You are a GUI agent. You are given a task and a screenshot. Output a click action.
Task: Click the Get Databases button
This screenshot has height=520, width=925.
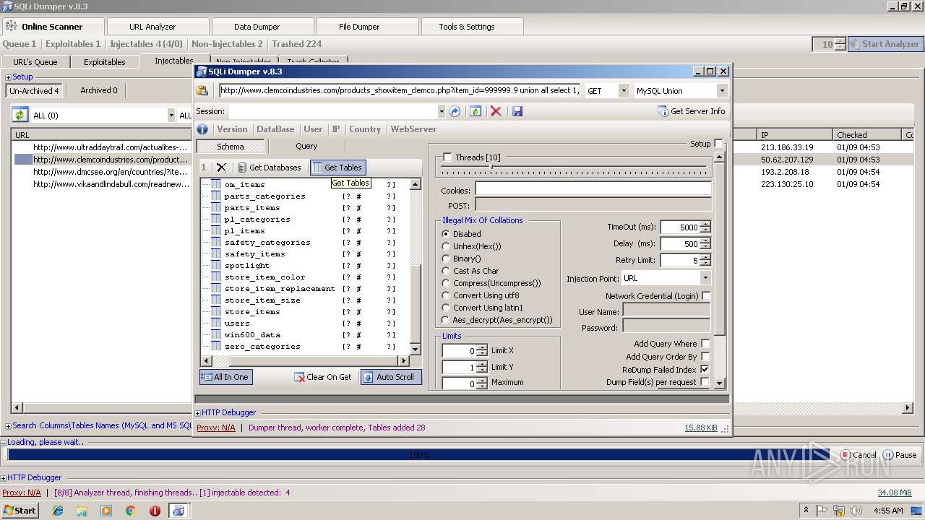pyautogui.click(x=270, y=168)
